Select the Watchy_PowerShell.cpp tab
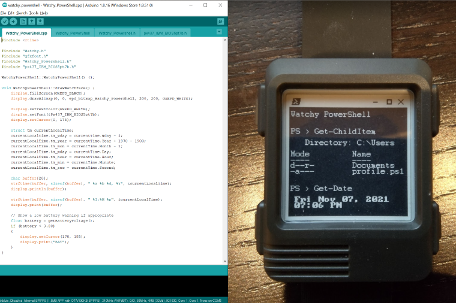456x303 pixels. click(26, 33)
